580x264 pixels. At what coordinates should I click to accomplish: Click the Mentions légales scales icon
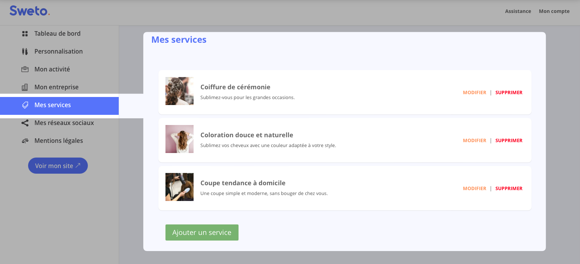point(25,141)
